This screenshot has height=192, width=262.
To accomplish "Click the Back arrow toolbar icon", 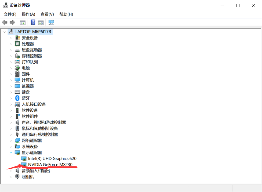I will [x=5, y=22].
